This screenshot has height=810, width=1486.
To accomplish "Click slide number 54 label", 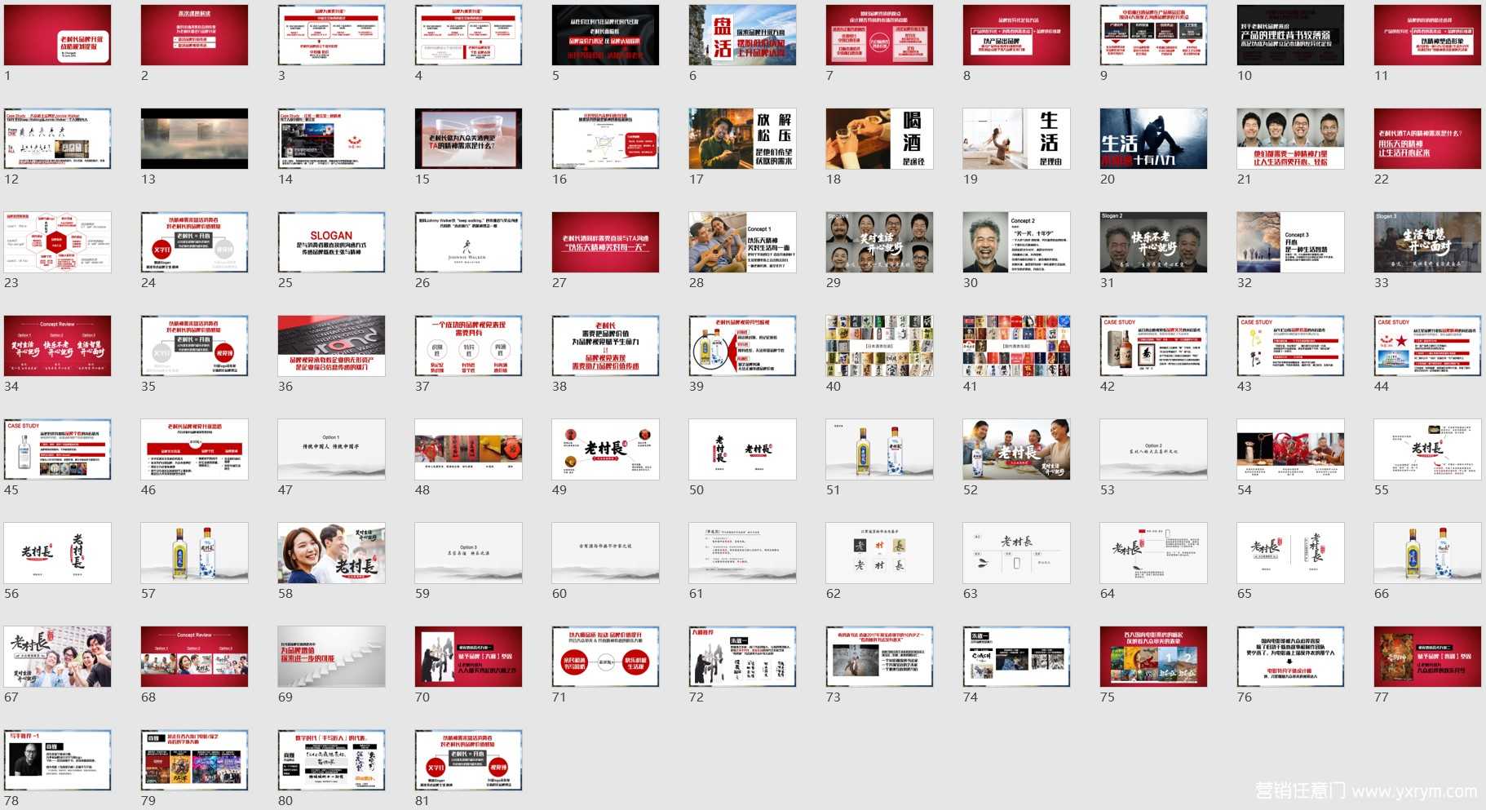I will coord(1244,490).
